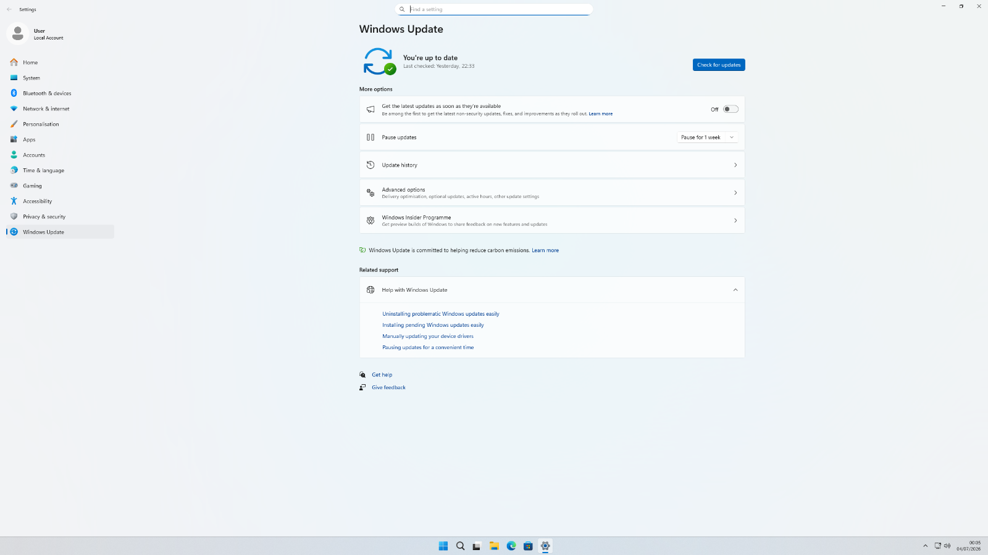
Task: Click the Get help headset icon
Action: [x=362, y=375]
